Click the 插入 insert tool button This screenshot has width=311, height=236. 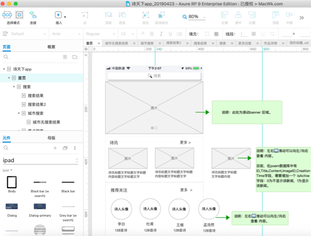coord(58,17)
